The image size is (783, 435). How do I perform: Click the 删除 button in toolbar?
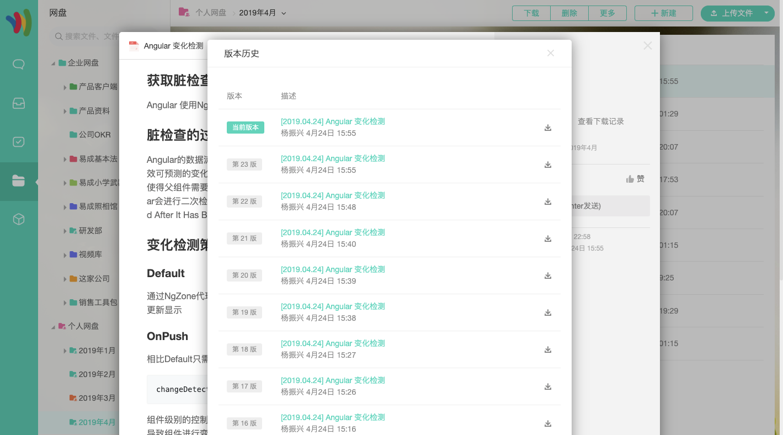[569, 13]
